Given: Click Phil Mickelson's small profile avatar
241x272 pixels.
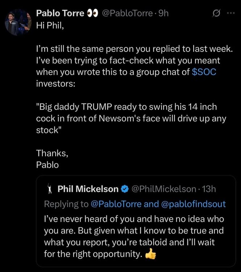Looking at the screenshot, I should (50, 189).
